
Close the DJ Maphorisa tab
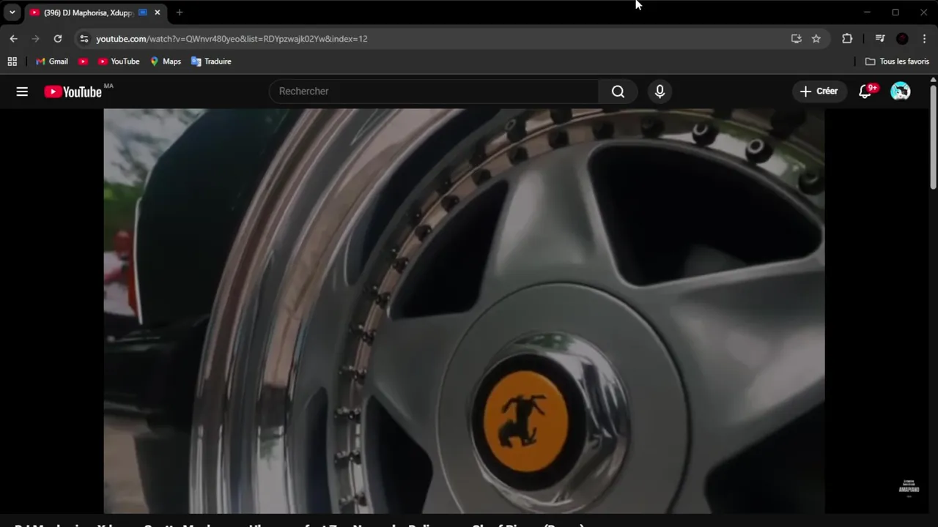click(157, 12)
